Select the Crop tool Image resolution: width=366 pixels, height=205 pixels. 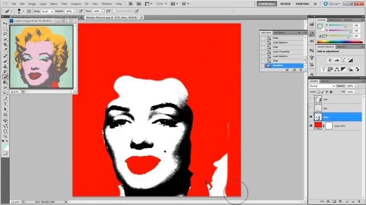point(5,44)
